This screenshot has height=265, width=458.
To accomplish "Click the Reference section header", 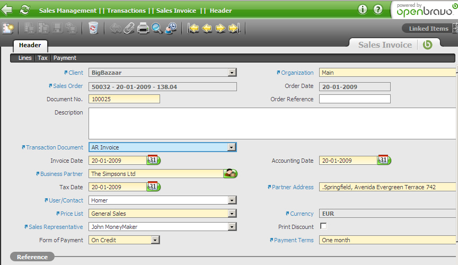I will 32,257.
